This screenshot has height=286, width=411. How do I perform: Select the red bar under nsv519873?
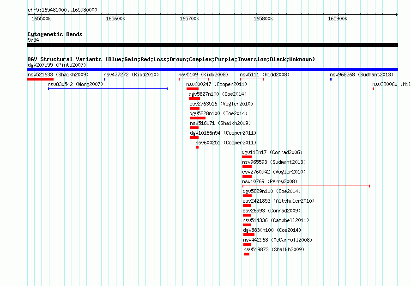[247, 254]
